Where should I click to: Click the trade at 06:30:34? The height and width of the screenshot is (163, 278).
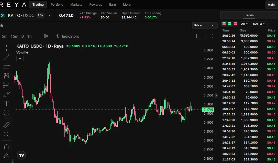[249, 47]
